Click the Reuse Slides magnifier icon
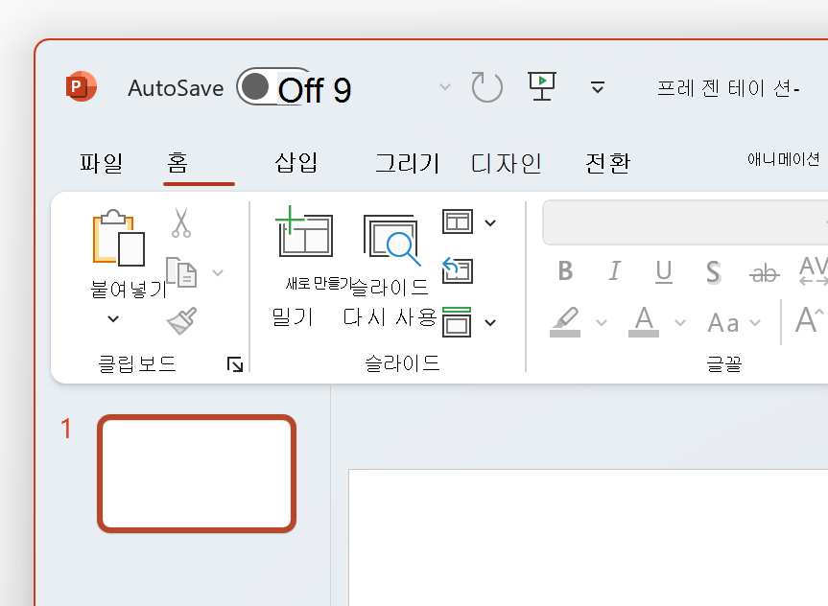Screen dimensions: 828x606 point(391,240)
